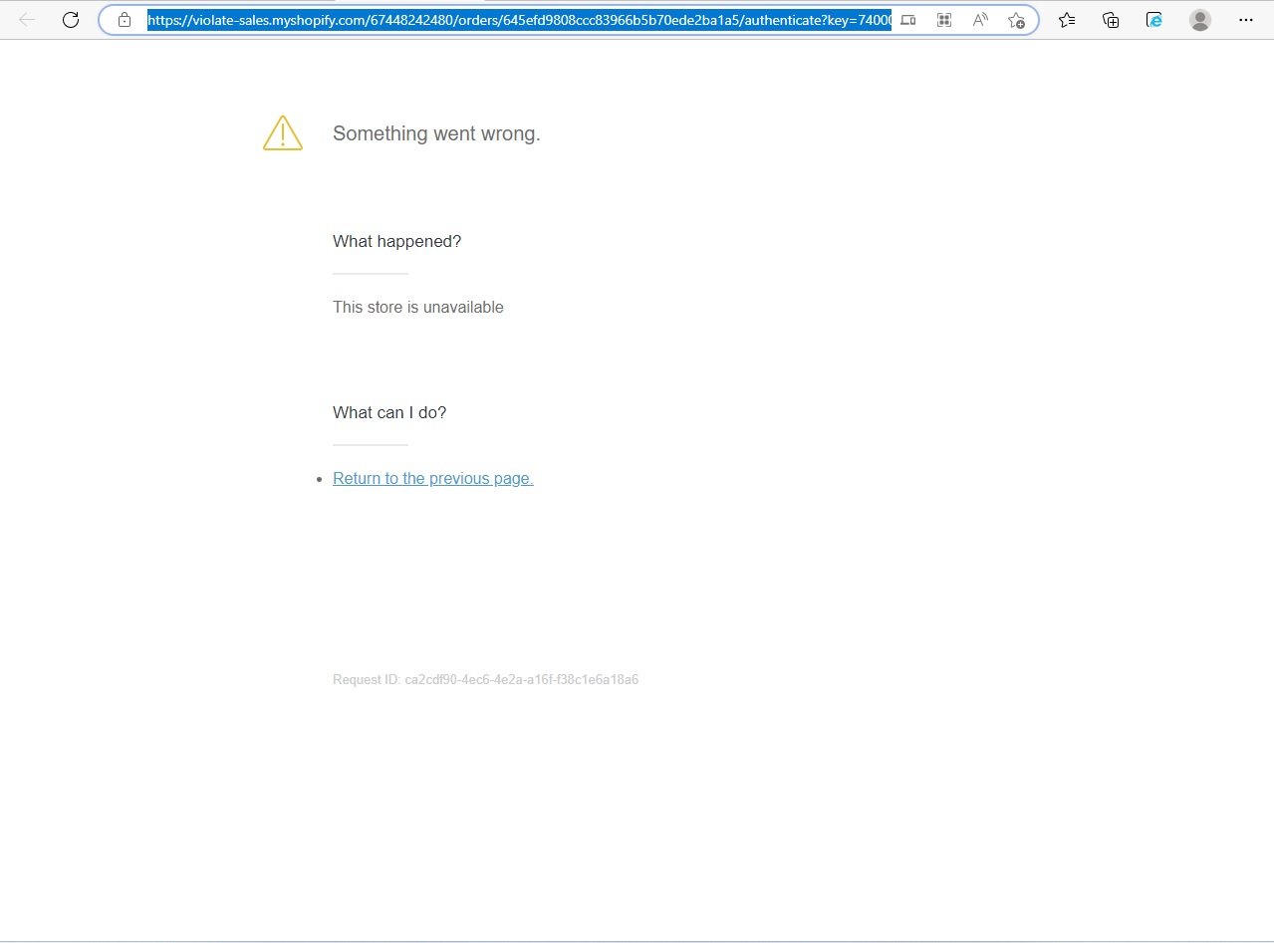
Task: Open the Favorites list
Action: pyautogui.click(x=1067, y=20)
